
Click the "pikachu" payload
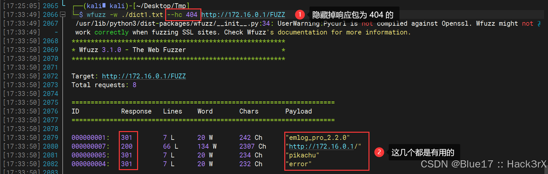(x=302, y=155)
